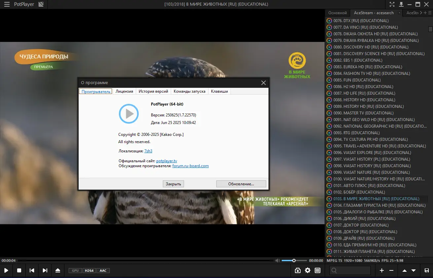Click the icon beside 0093. RTG
The height and width of the screenshot is (278, 433).
click(329, 133)
